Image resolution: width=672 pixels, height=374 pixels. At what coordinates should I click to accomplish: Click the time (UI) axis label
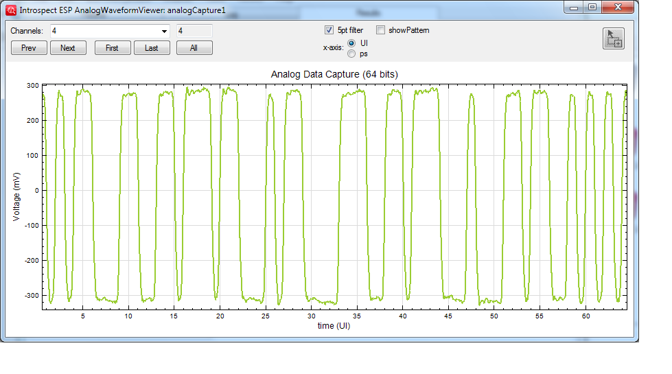point(334,326)
